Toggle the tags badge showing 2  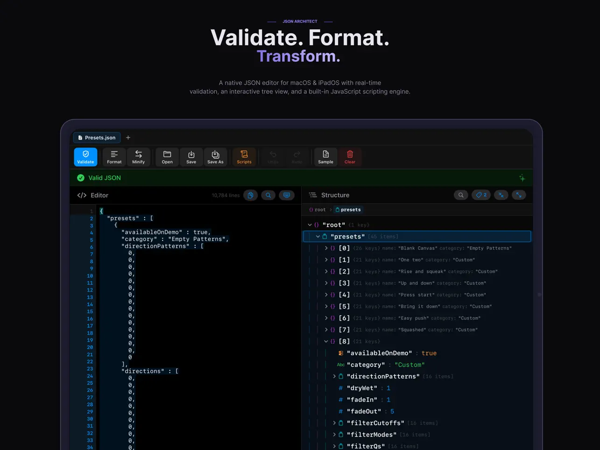481,195
